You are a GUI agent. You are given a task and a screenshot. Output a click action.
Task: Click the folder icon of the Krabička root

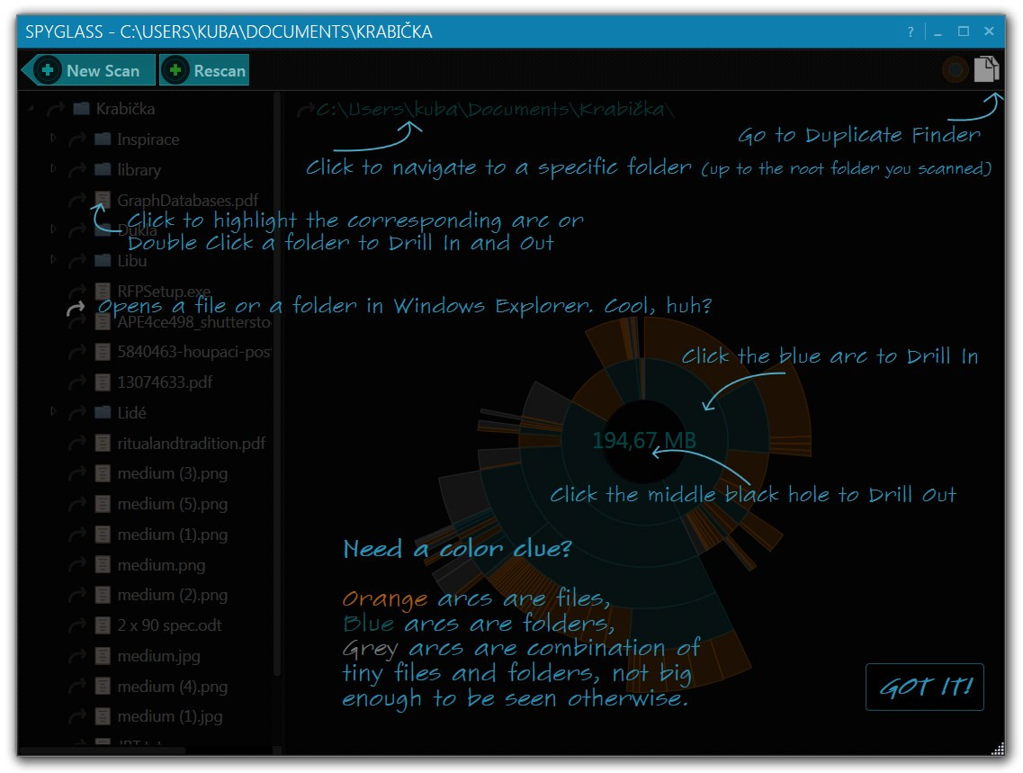coord(81,108)
